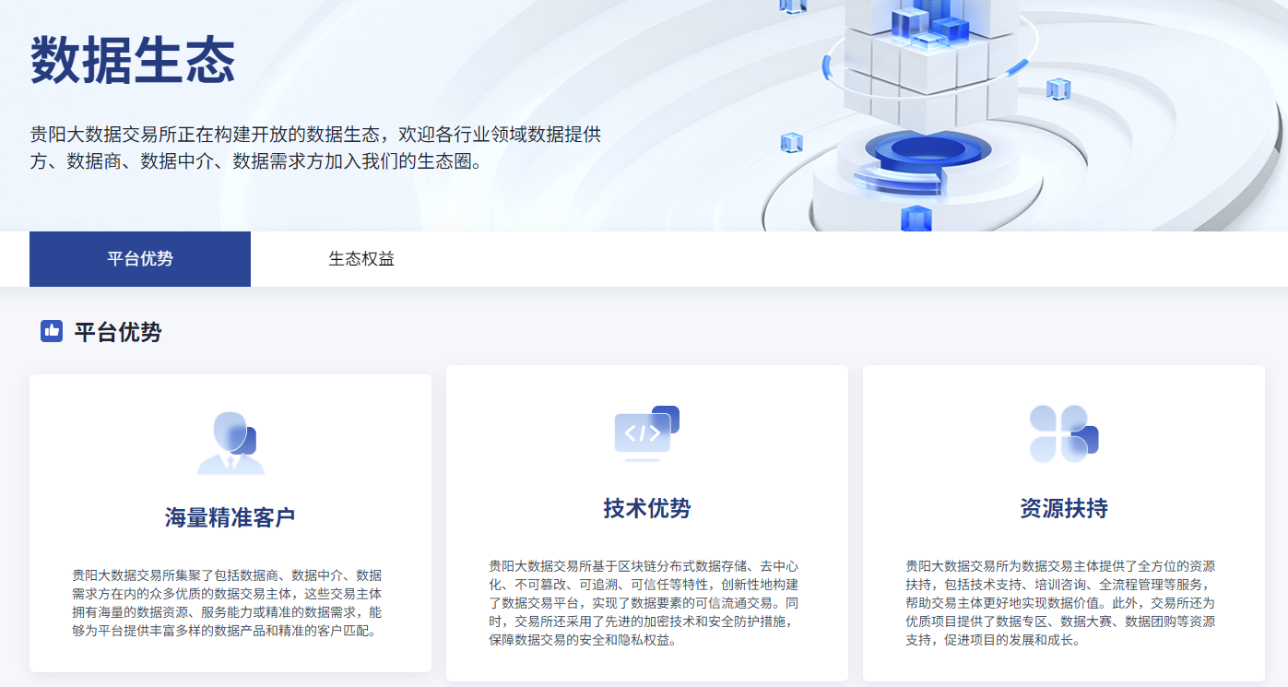Open the 资源扶持 card title
This screenshot has height=687, width=1288.
point(1063,508)
